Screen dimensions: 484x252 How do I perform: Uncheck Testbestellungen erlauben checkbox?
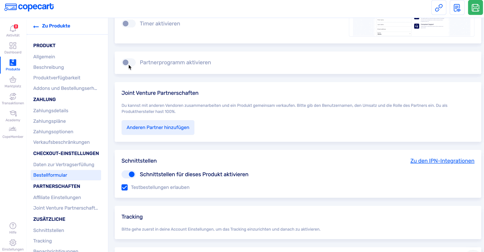125,187
